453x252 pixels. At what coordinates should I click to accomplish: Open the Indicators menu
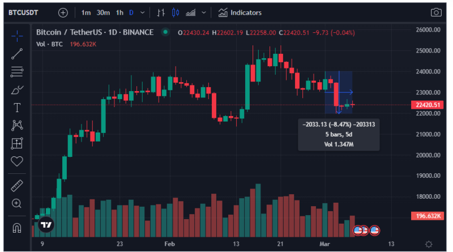pos(240,12)
